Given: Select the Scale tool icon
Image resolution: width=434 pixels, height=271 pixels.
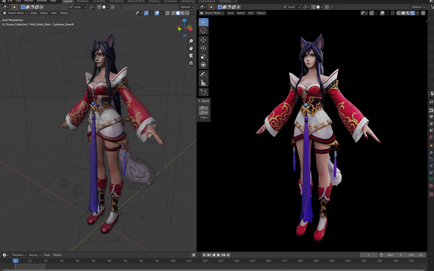Looking at the screenshot, I should pyautogui.click(x=203, y=56).
